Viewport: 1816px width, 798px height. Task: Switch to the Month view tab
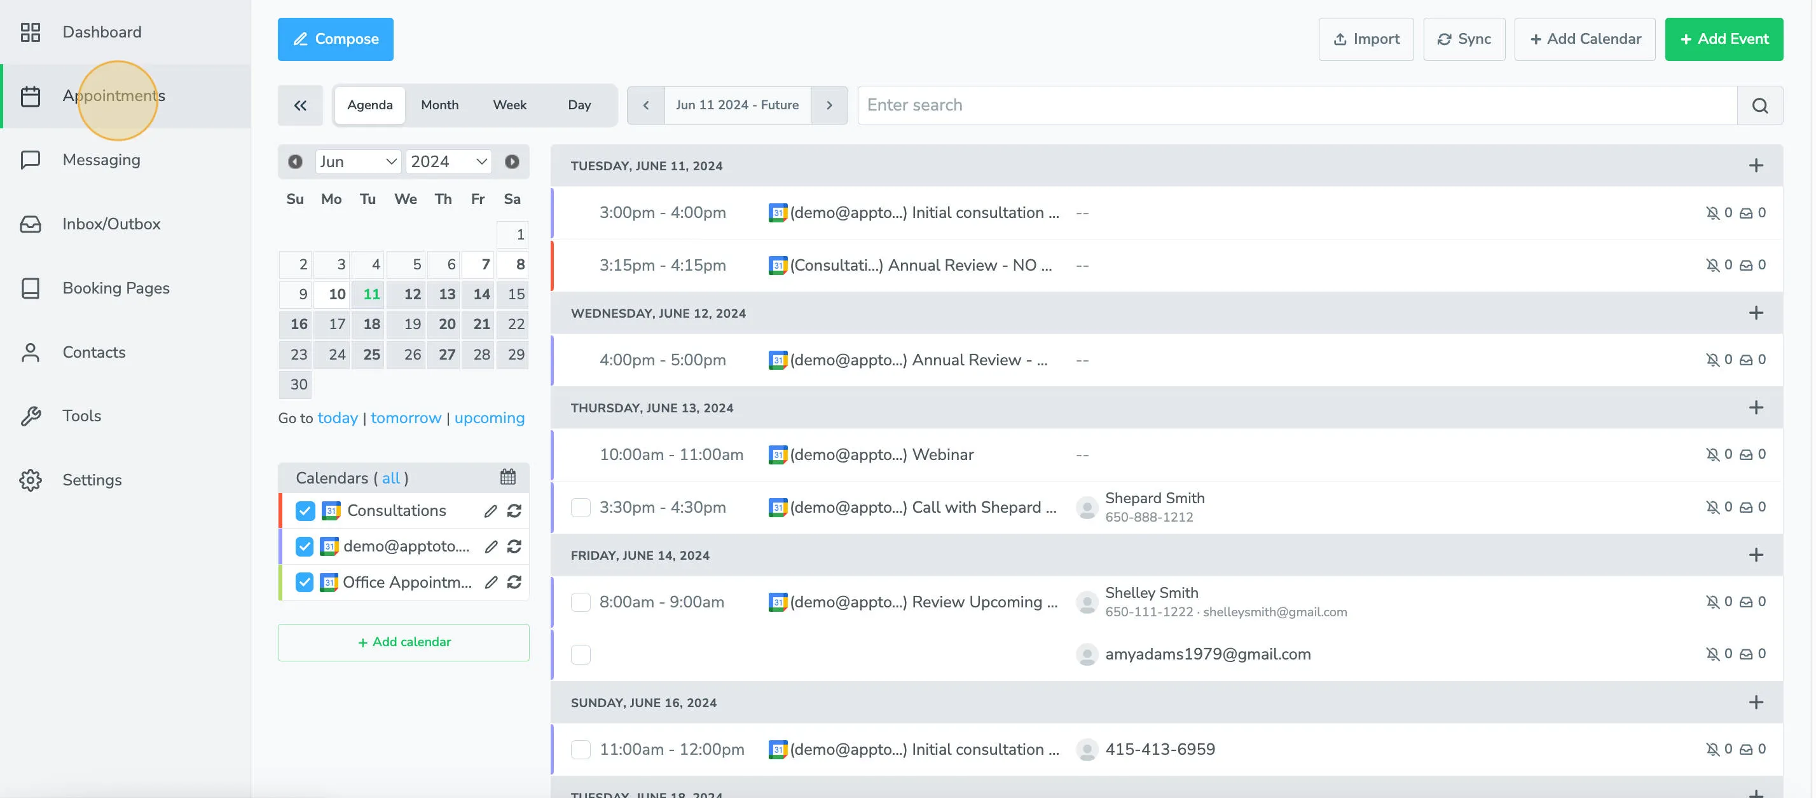(x=439, y=105)
